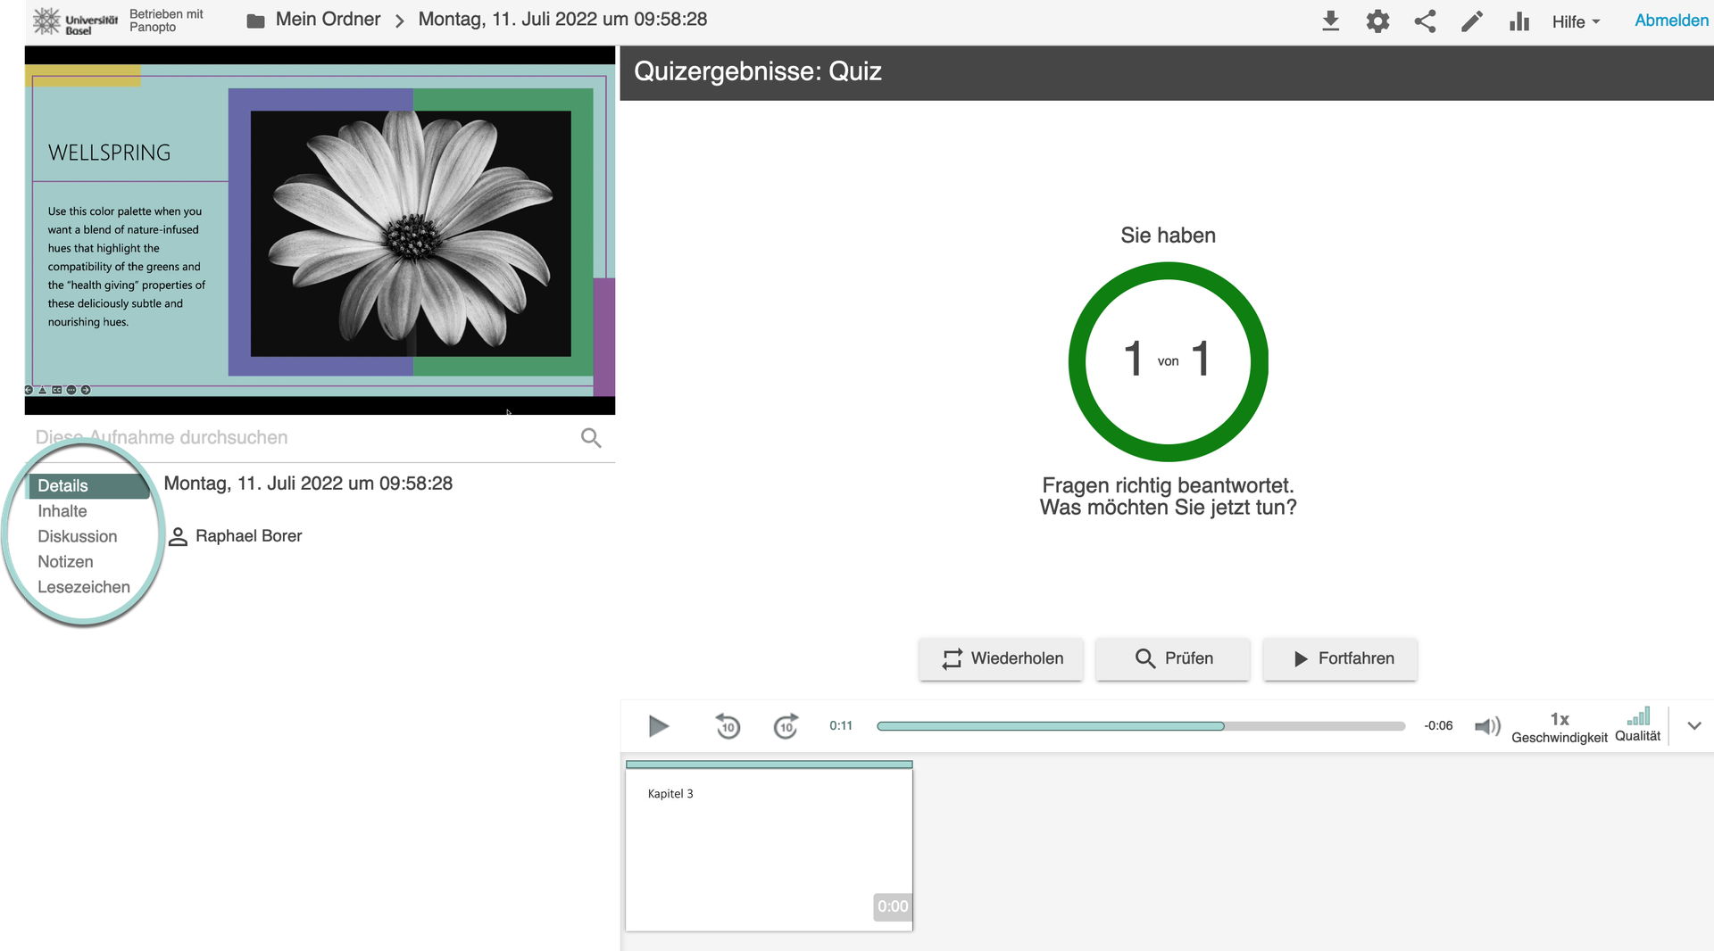Click the Wiederholen button
Screen dimensions: 1714x951
[1001, 658]
